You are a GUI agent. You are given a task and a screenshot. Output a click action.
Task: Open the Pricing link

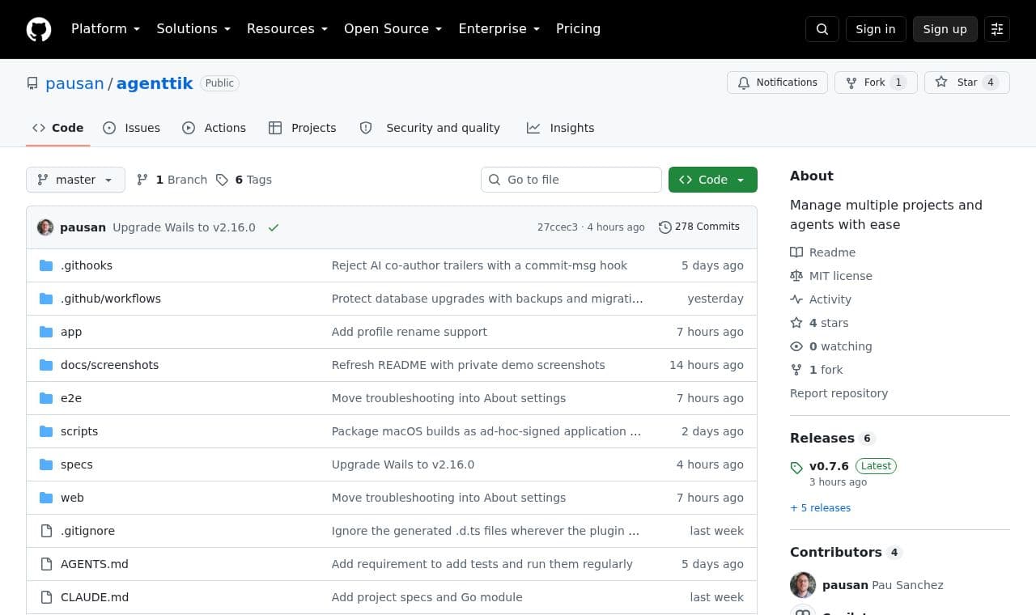(x=578, y=29)
